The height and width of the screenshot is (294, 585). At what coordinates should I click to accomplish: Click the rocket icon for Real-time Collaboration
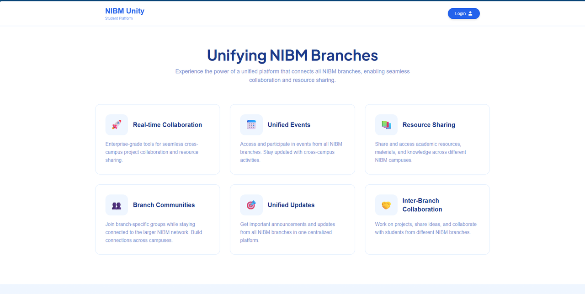click(x=117, y=125)
